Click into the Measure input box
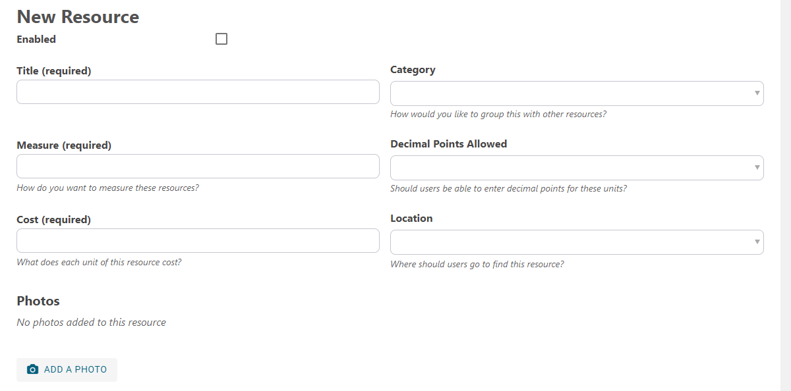Image resolution: width=791 pixels, height=391 pixels. point(198,167)
